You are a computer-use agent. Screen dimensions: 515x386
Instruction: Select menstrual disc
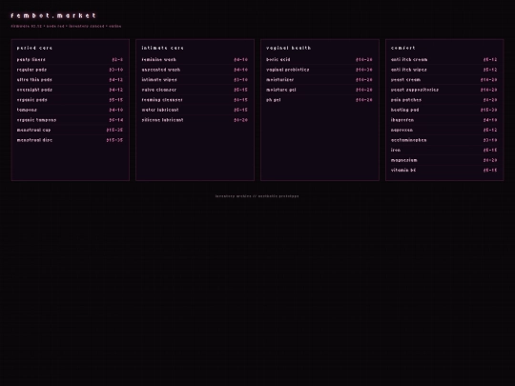[x=70, y=140]
